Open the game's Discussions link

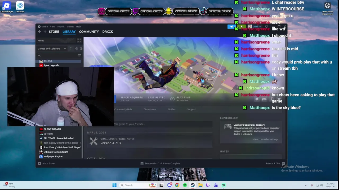(x=150, y=109)
